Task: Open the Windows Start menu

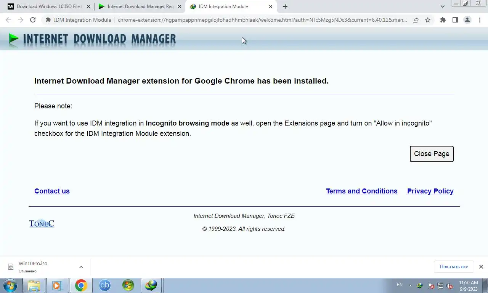Action: (10, 285)
